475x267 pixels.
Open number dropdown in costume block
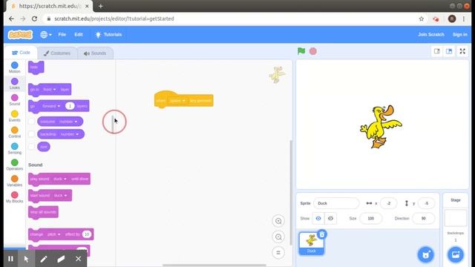68,122
